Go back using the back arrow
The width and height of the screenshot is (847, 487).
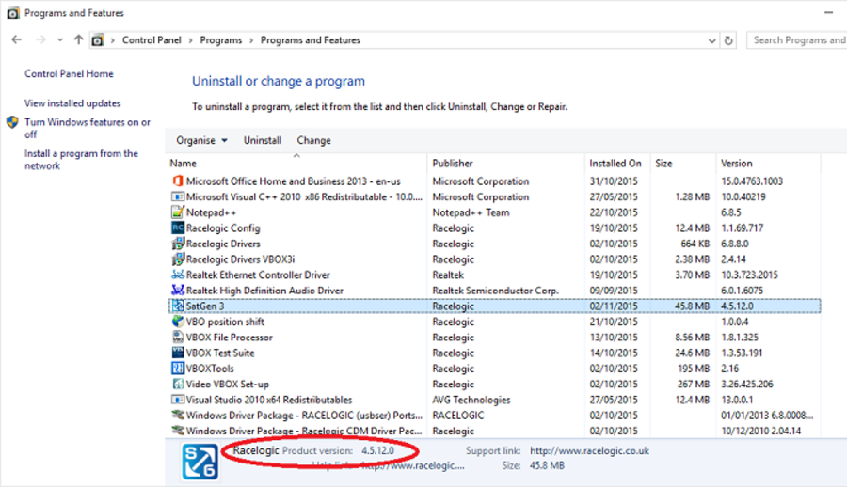click(17, 40)
